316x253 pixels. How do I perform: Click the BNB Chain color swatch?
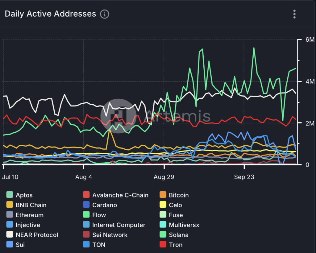pos(10,205)
